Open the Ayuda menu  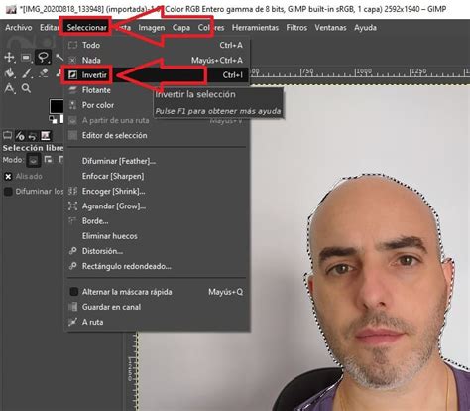365,28
